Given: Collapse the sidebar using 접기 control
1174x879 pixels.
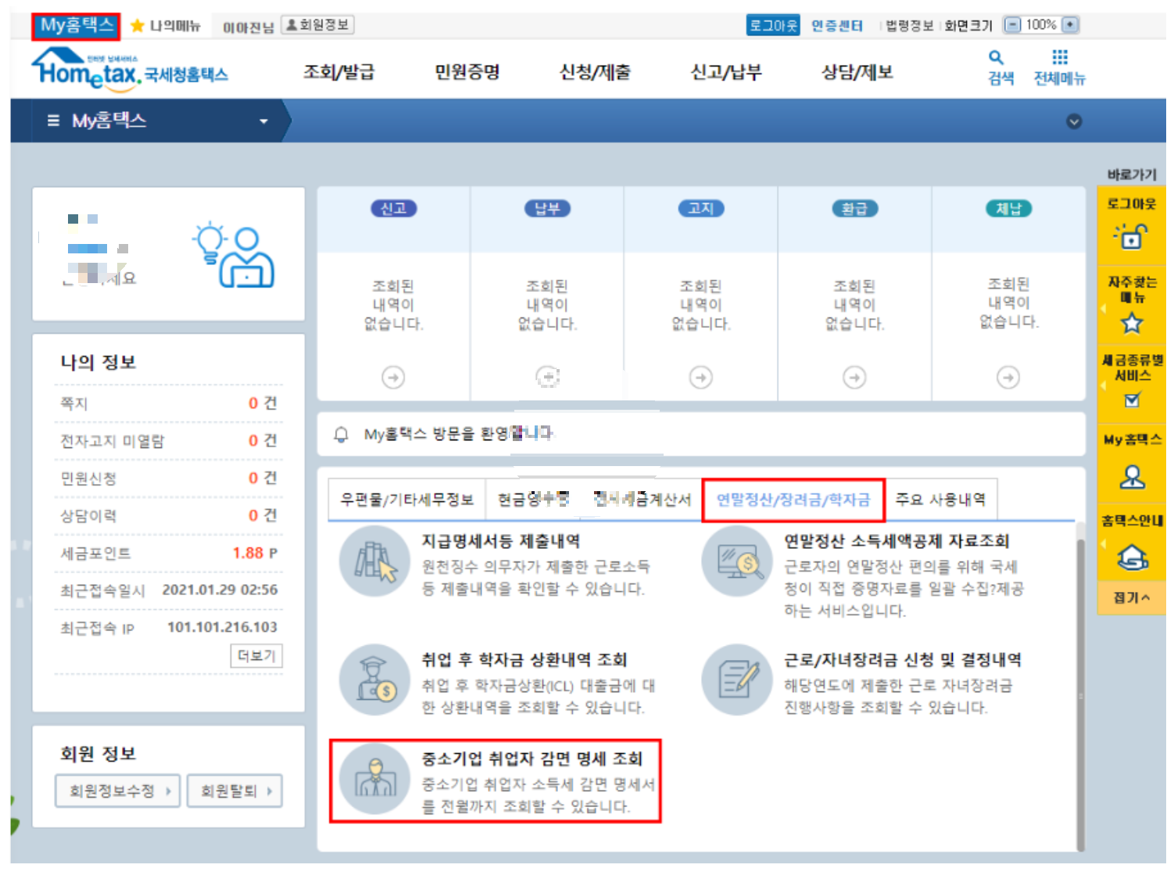Looking at the screenshot, I should pyautogui.click(x=1131, y=597).
